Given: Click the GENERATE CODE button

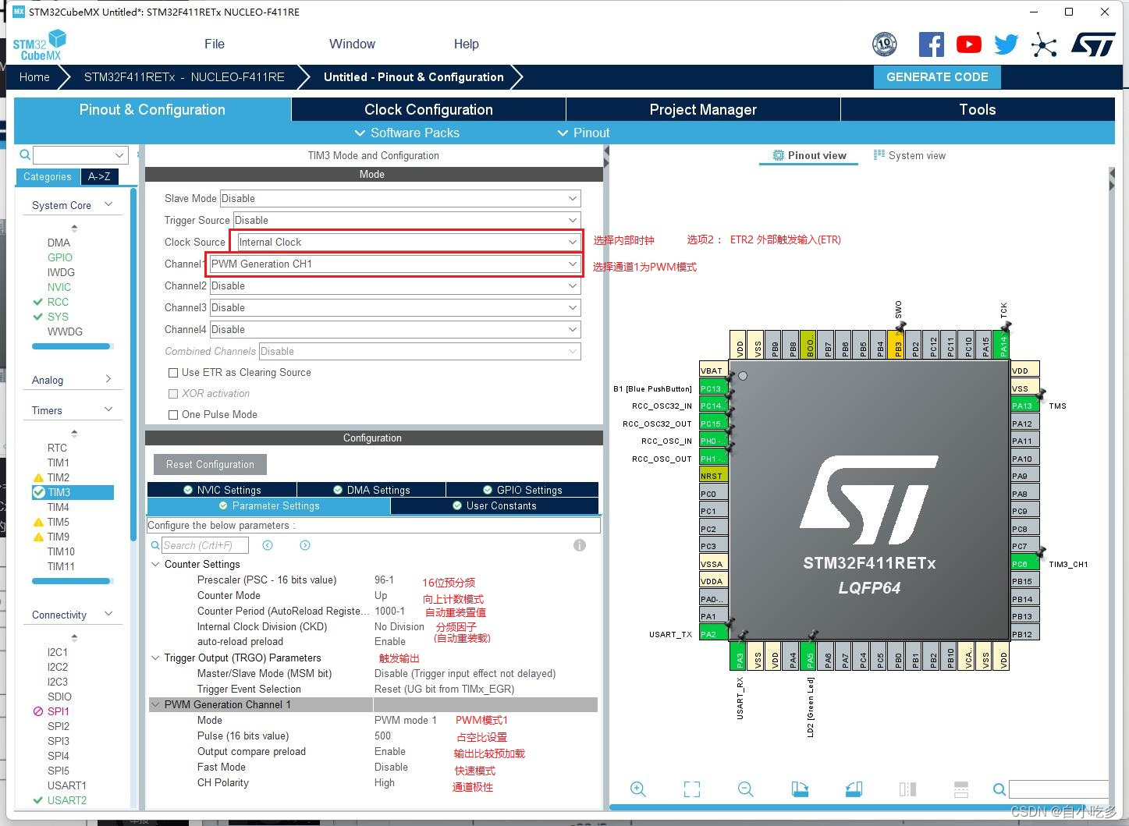Looking at the screenshot, I should point(936,76).
